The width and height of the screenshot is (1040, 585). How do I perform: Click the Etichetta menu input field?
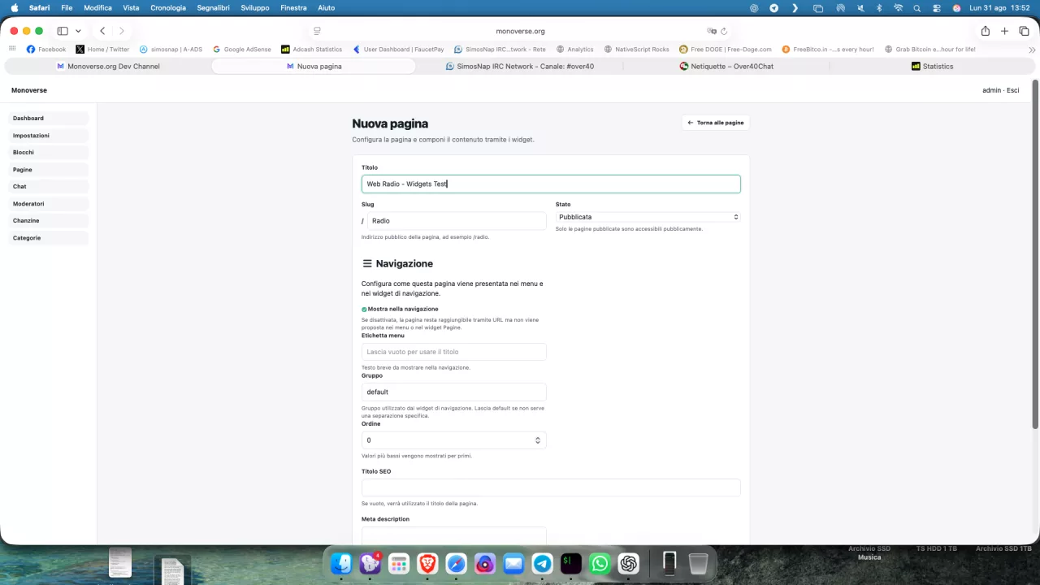(453, 352)
